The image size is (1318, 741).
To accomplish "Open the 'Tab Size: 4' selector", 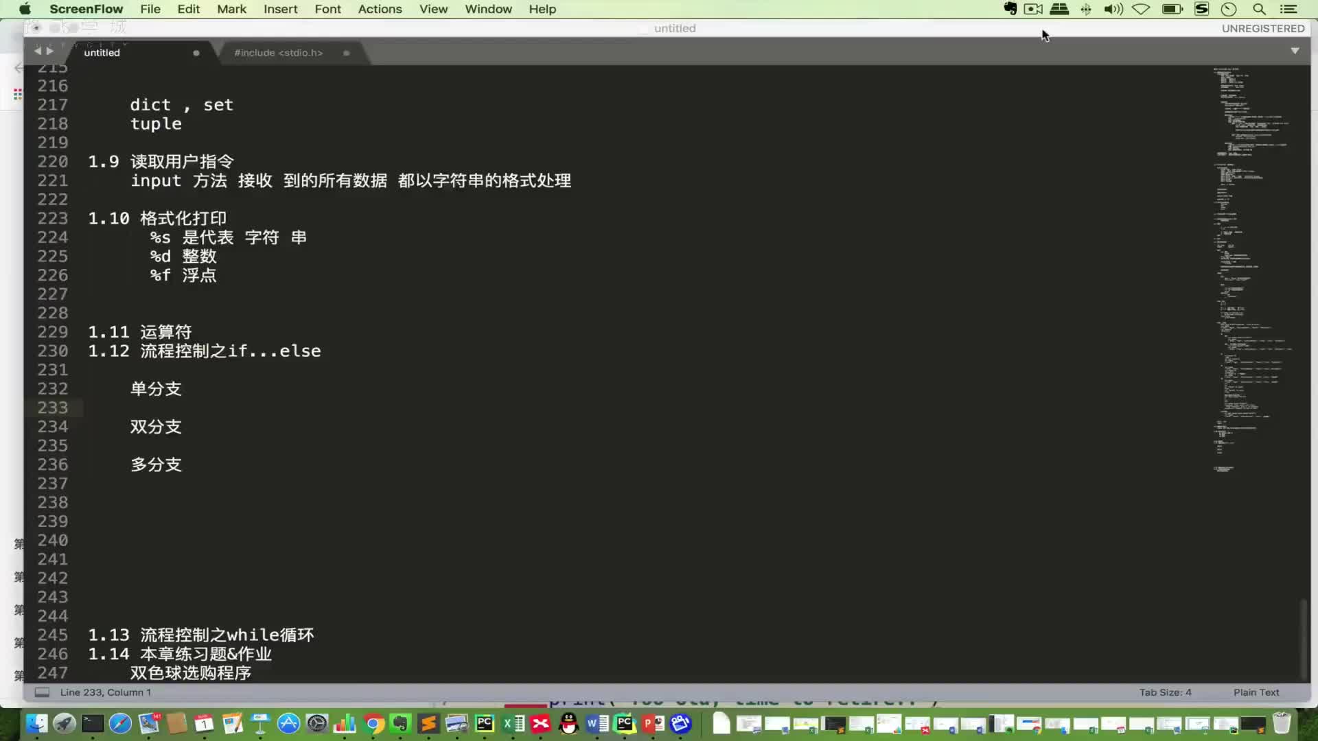I will tap(1166, 692).
